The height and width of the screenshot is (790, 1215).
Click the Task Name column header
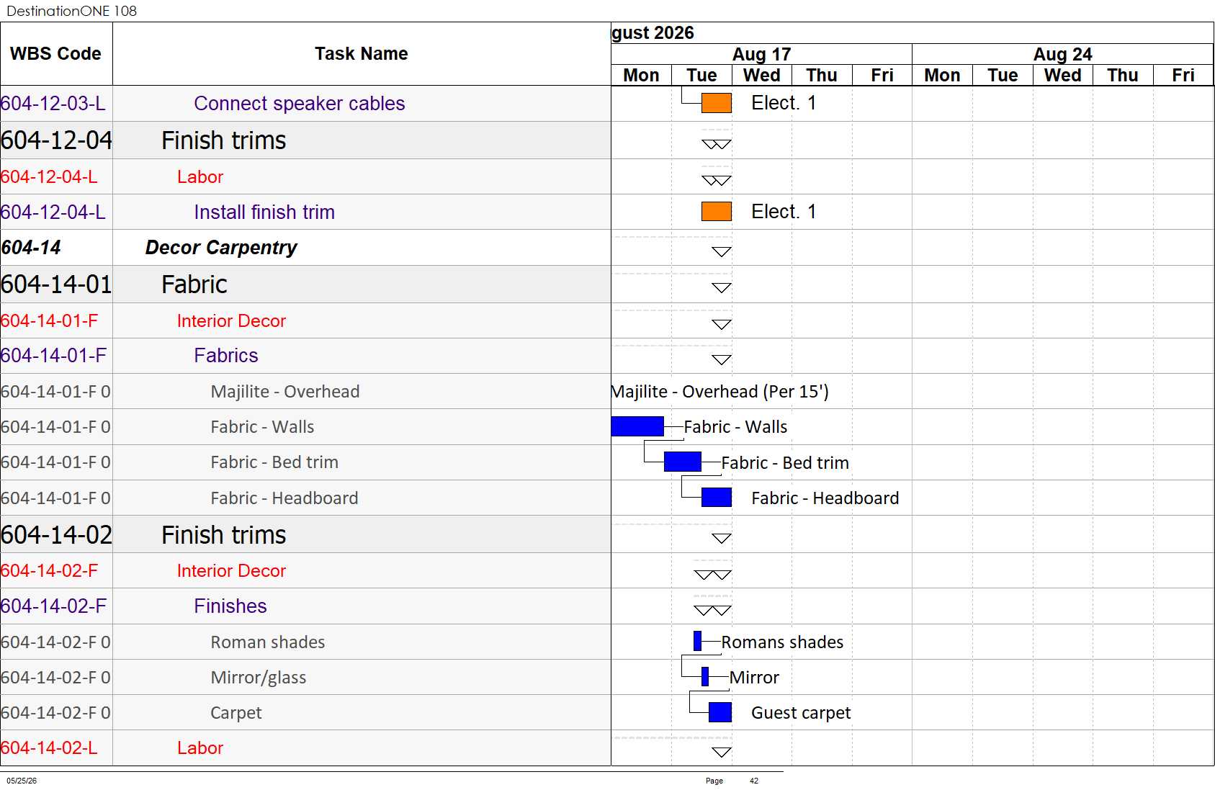pos(362,54)
